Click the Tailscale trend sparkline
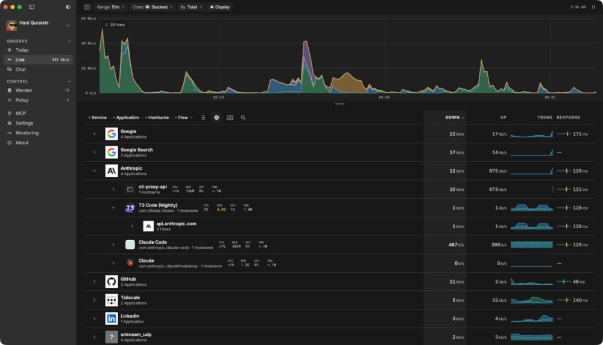The width and height of the screenshot is (603, 345). pos(531,300)
